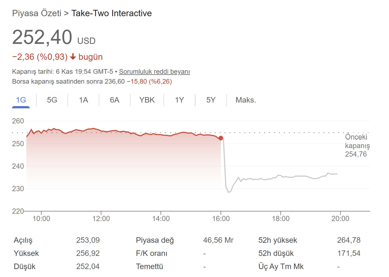Click the Piyasa değ 46,56 Mr value
Viewport: 389px width, 277px height.
point(218,240)
